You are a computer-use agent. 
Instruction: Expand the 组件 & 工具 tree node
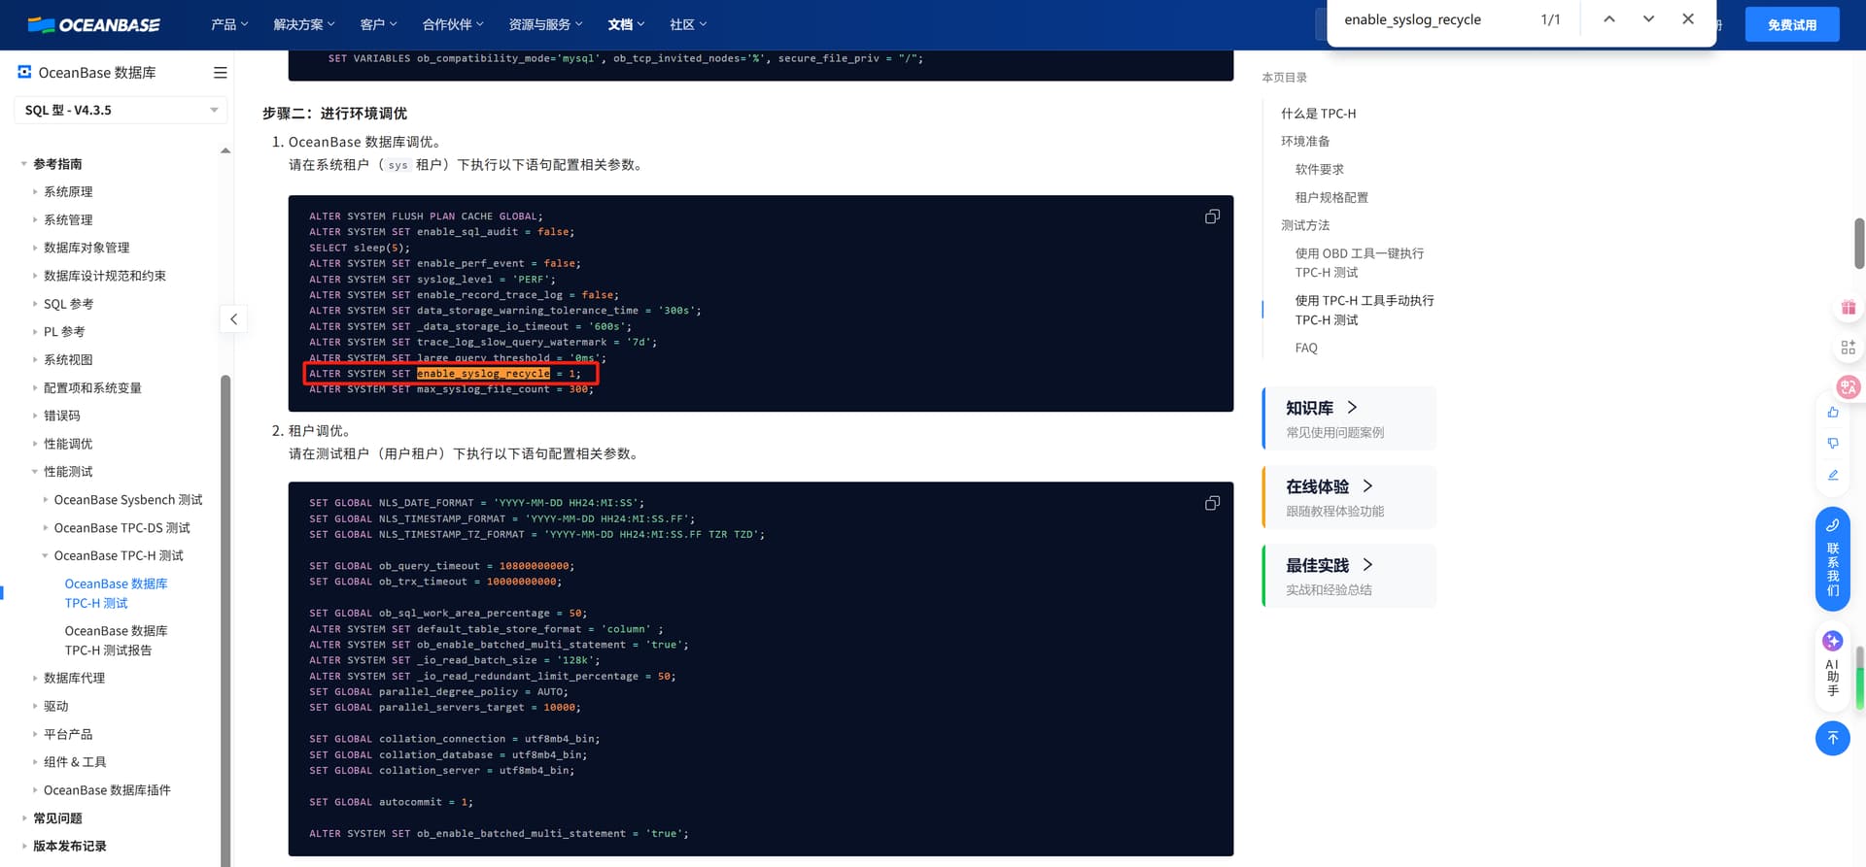[x=35, y=762]
